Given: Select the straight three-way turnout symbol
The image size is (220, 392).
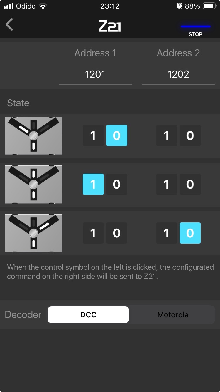Looking at the screenshot, I should [x=33, y=184].
